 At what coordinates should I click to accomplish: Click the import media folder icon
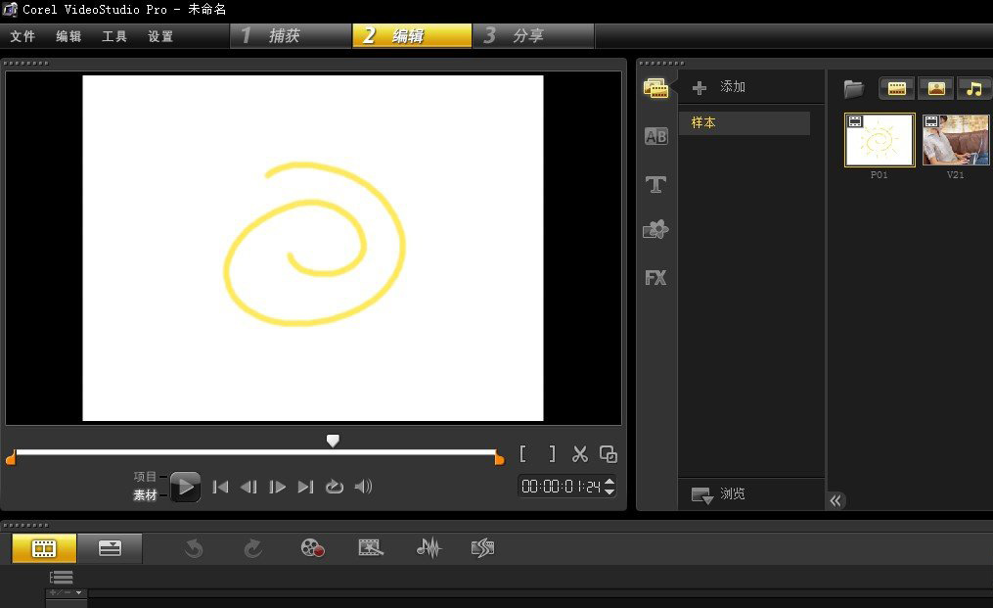[x=854, y=89]
